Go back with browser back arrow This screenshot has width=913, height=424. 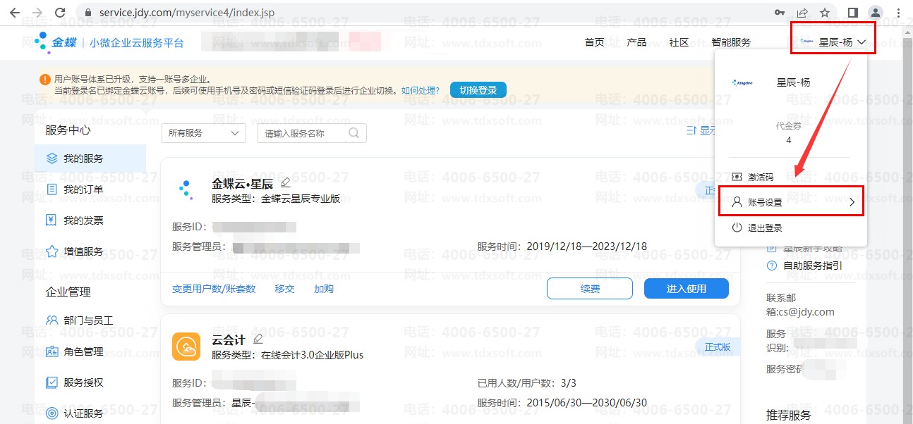tap(14, 13)
